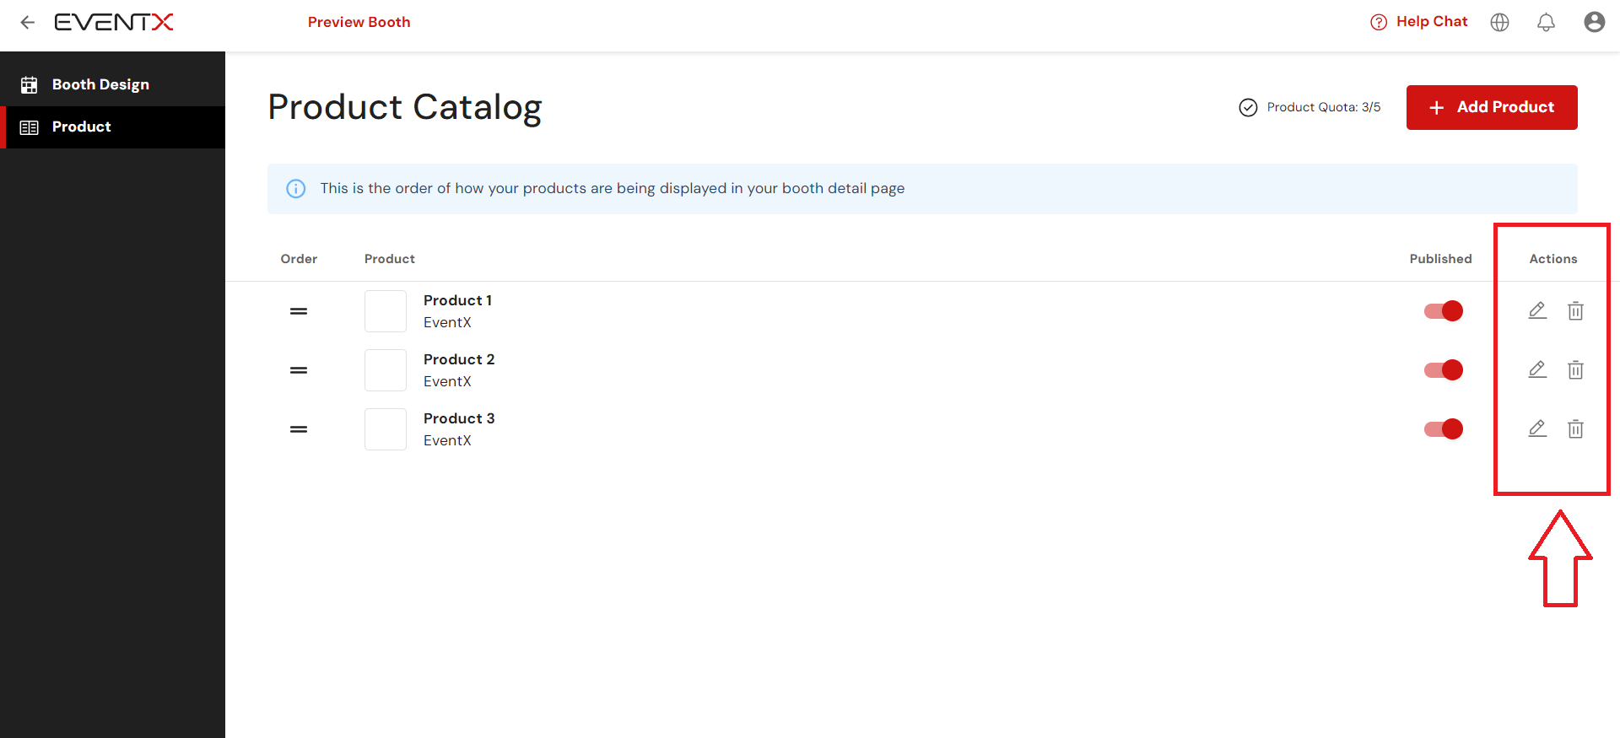
Task: Delete Product 2 with the trash icon
Action: tap(1575, 369)
